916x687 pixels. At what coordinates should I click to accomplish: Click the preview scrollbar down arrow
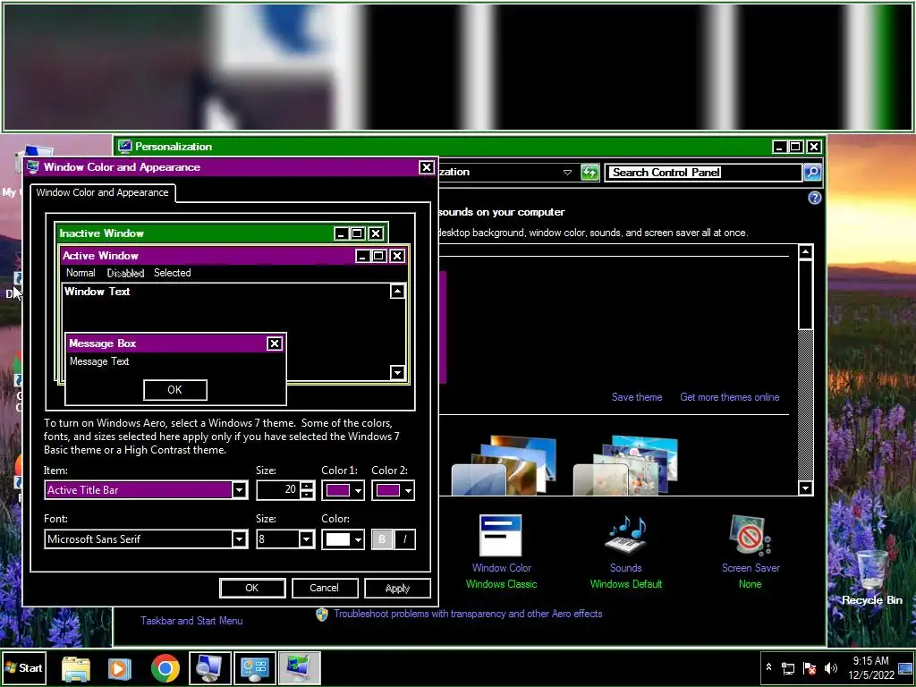tap(397, 372)
